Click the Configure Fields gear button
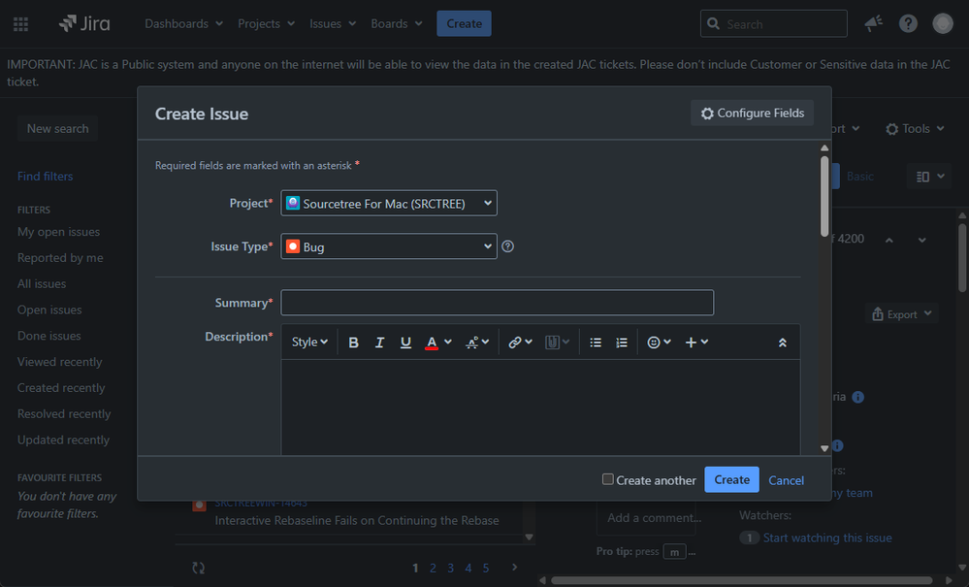969x587 pixels. (752, 114)
